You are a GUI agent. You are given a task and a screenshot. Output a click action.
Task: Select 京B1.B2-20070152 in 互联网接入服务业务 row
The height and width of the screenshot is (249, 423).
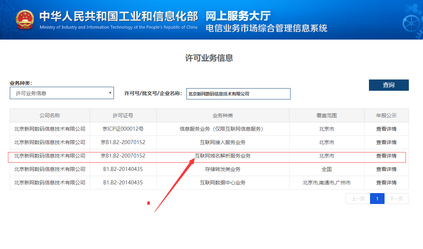[123, 142]
